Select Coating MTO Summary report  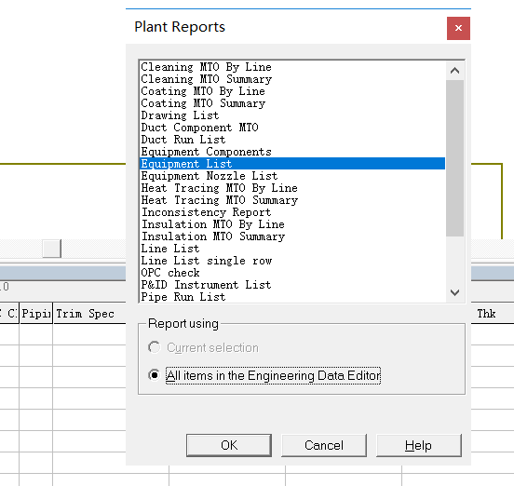coord(292,103)
